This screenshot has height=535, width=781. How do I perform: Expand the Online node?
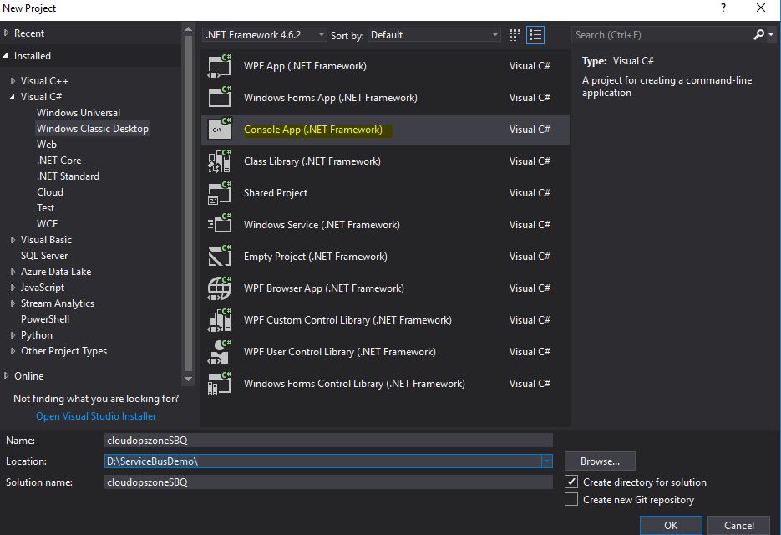pos(7,375)
